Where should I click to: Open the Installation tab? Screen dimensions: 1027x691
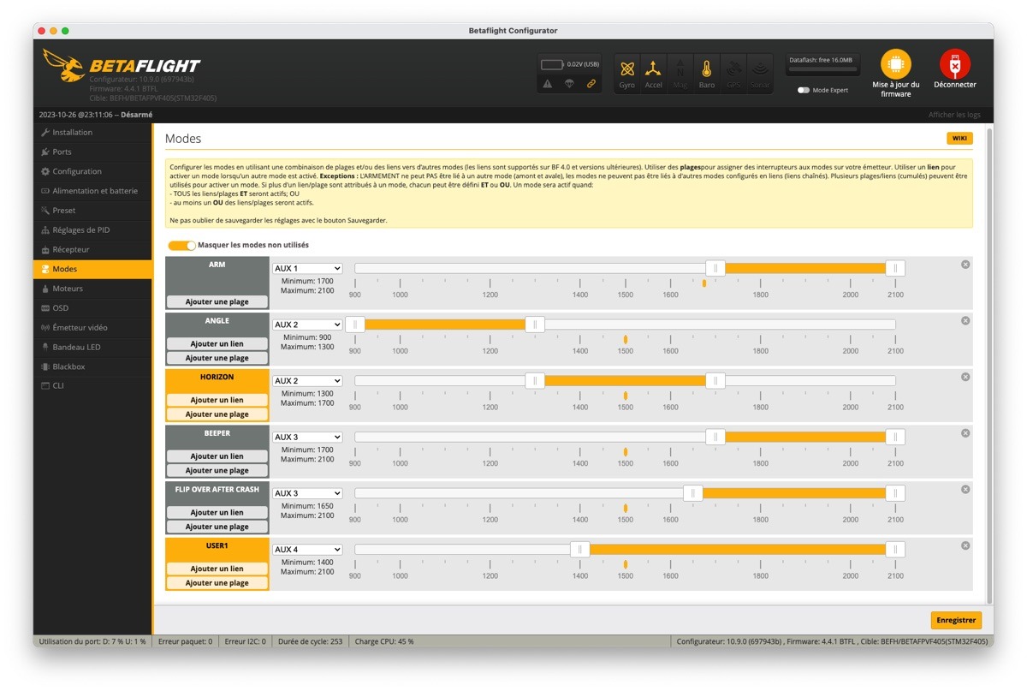coord(93,133)
